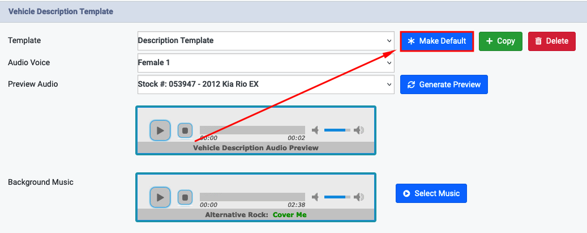Click the Cover Me track name

point(290,215)
